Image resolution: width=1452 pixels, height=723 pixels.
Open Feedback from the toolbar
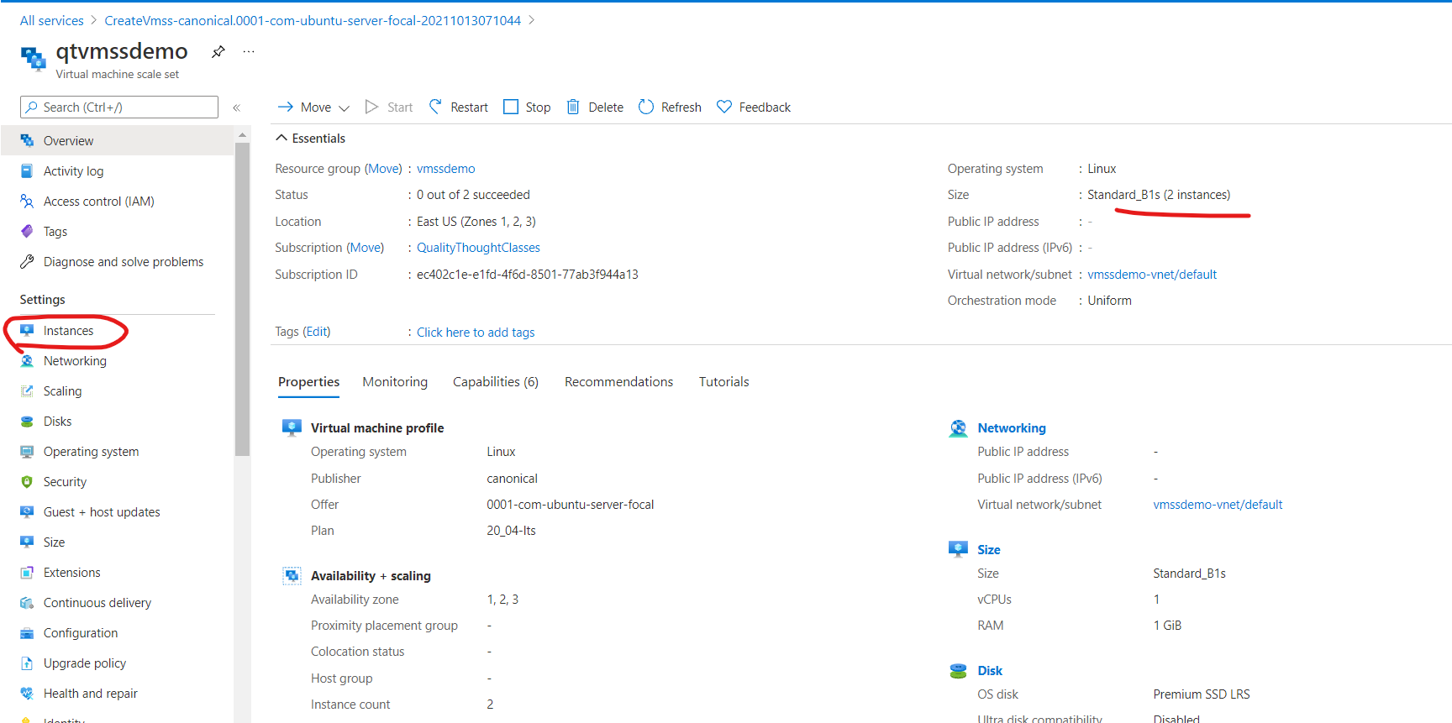tap(754, 107)
